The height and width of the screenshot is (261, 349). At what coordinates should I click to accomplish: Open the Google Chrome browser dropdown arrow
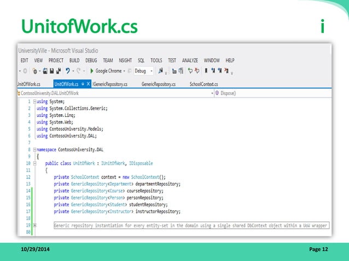(x=125, y=71)
